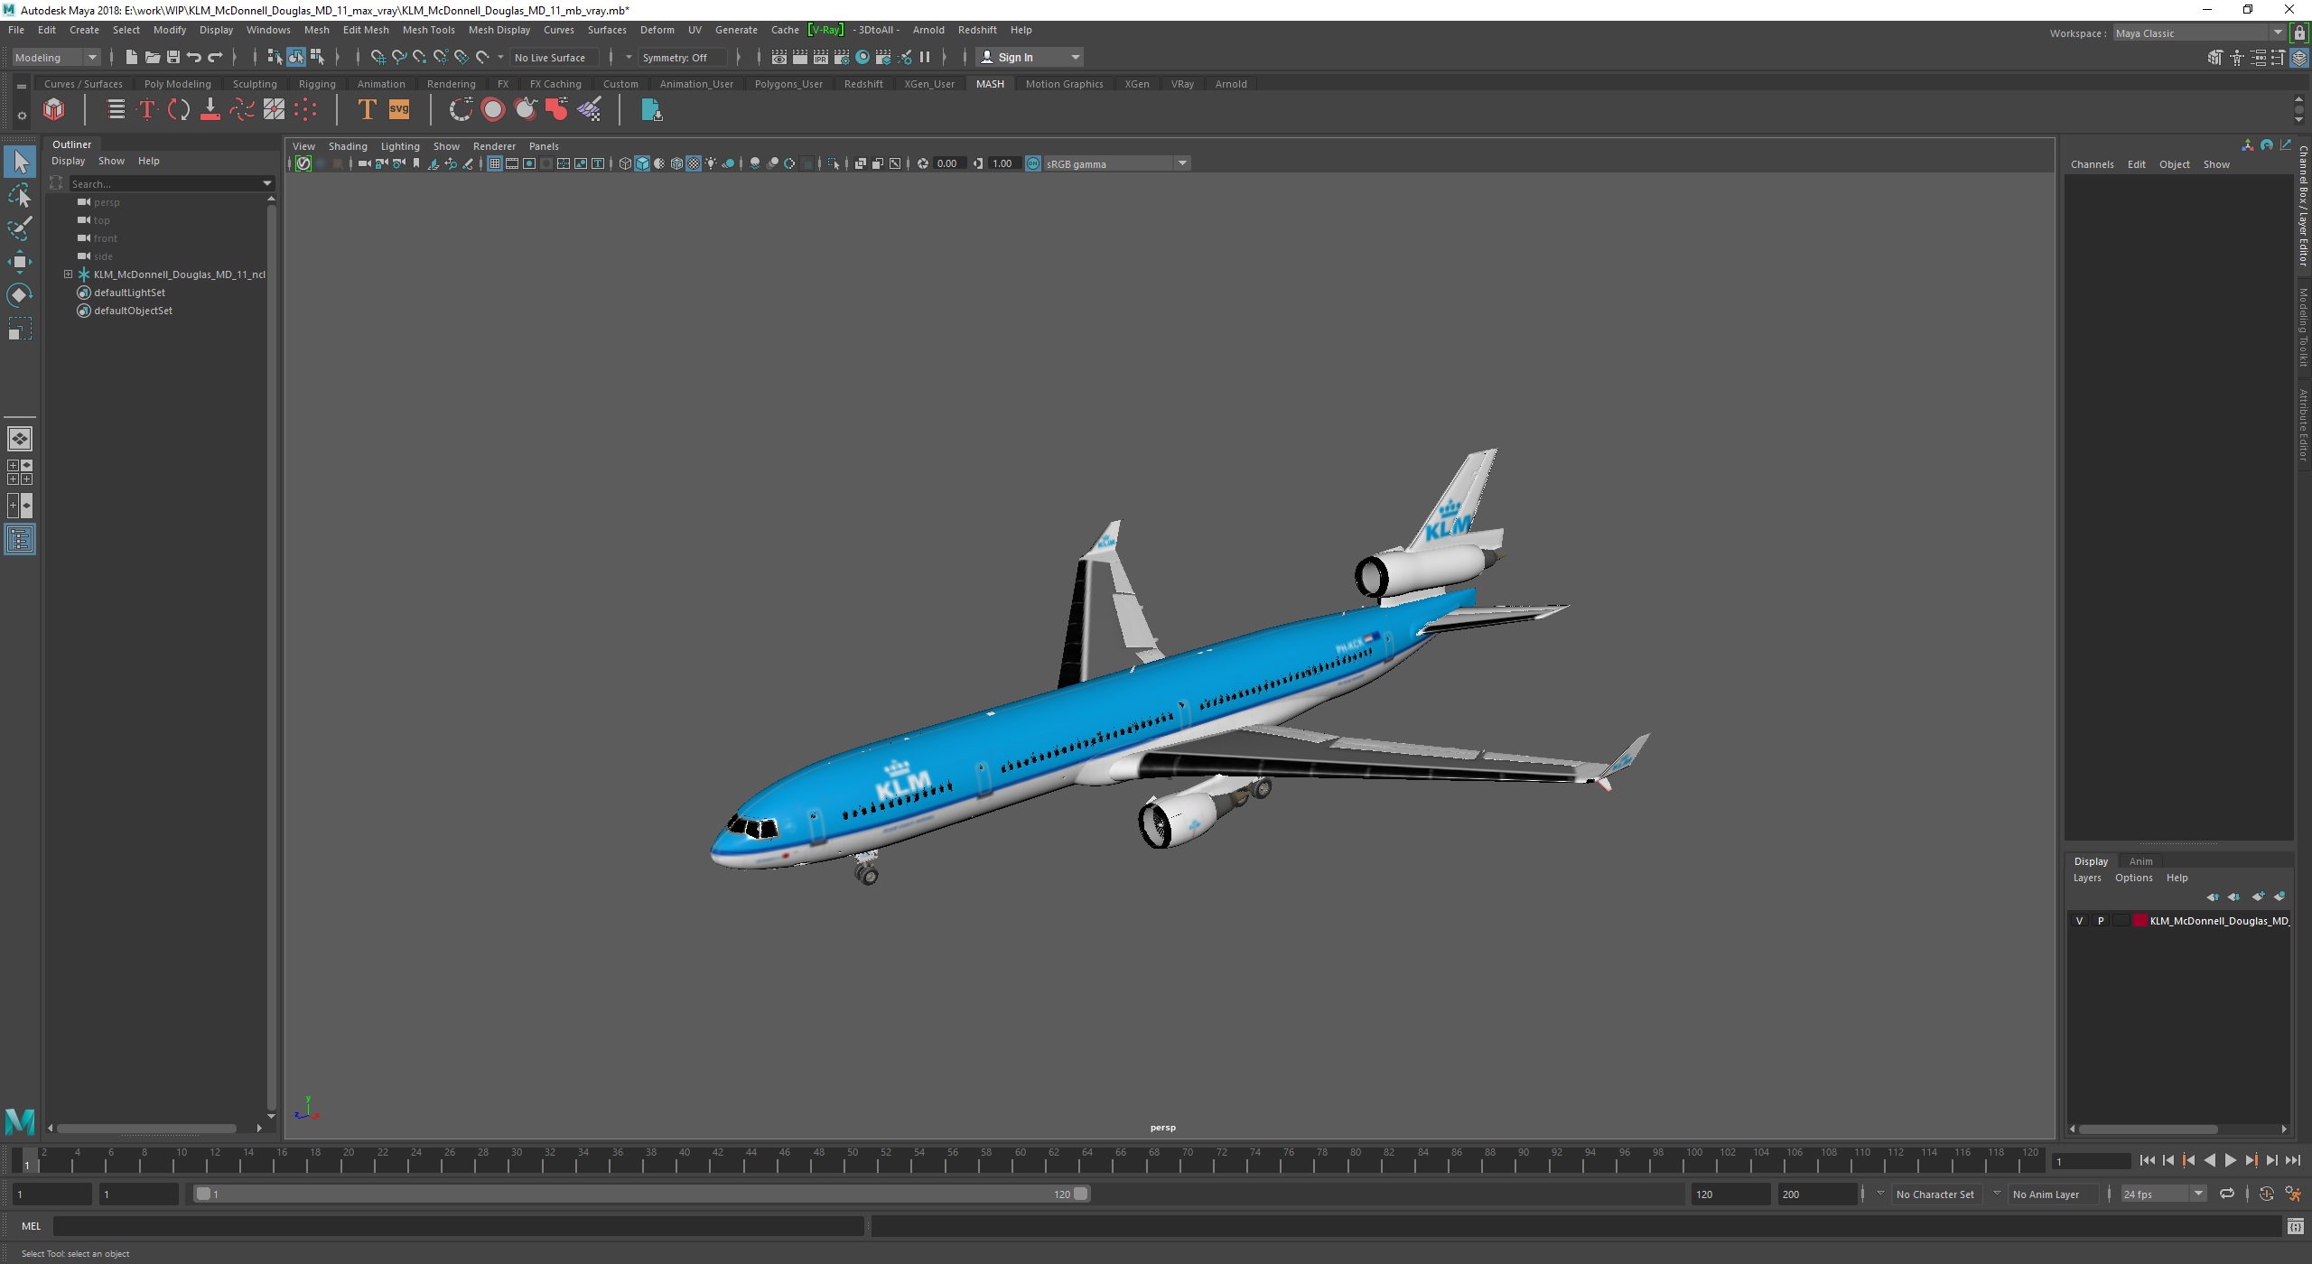
Task: Choose the Rotate tool in toolbox
Action: 20,295
